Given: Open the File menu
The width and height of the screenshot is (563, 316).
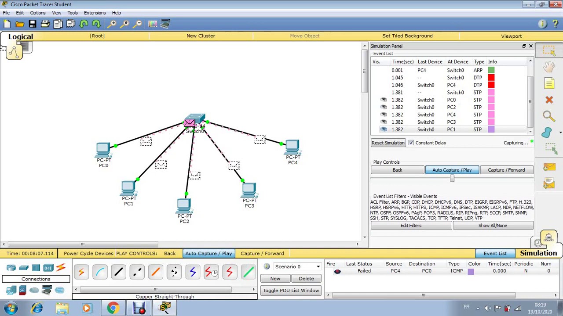Looking at the screenshot, I should [x=6, y=13].
